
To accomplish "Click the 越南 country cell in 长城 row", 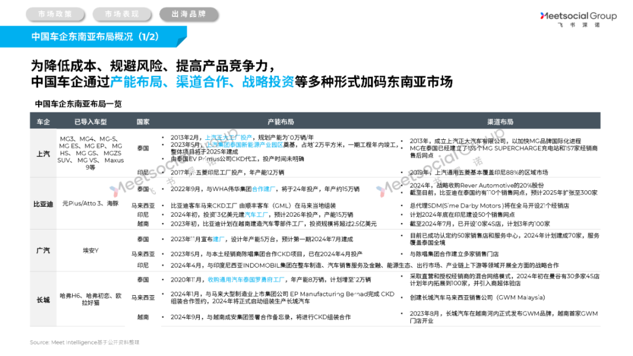I will 143,317.
